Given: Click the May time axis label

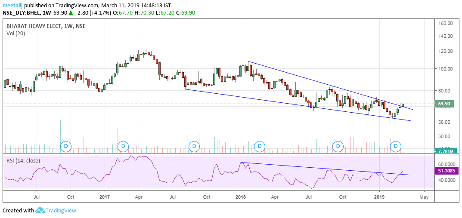Looking at the screenshot, I should click(424, 196).
